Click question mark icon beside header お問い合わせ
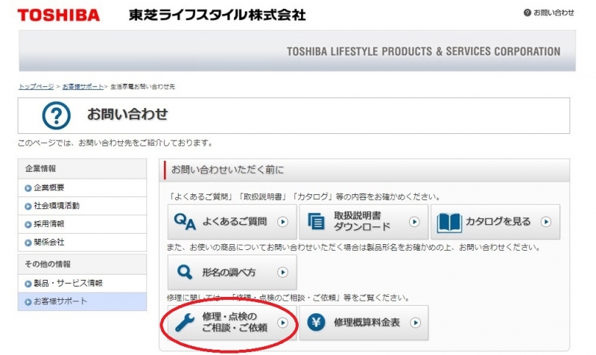The width and height of the screenshot is (596, 355). (x=527, y=13)
